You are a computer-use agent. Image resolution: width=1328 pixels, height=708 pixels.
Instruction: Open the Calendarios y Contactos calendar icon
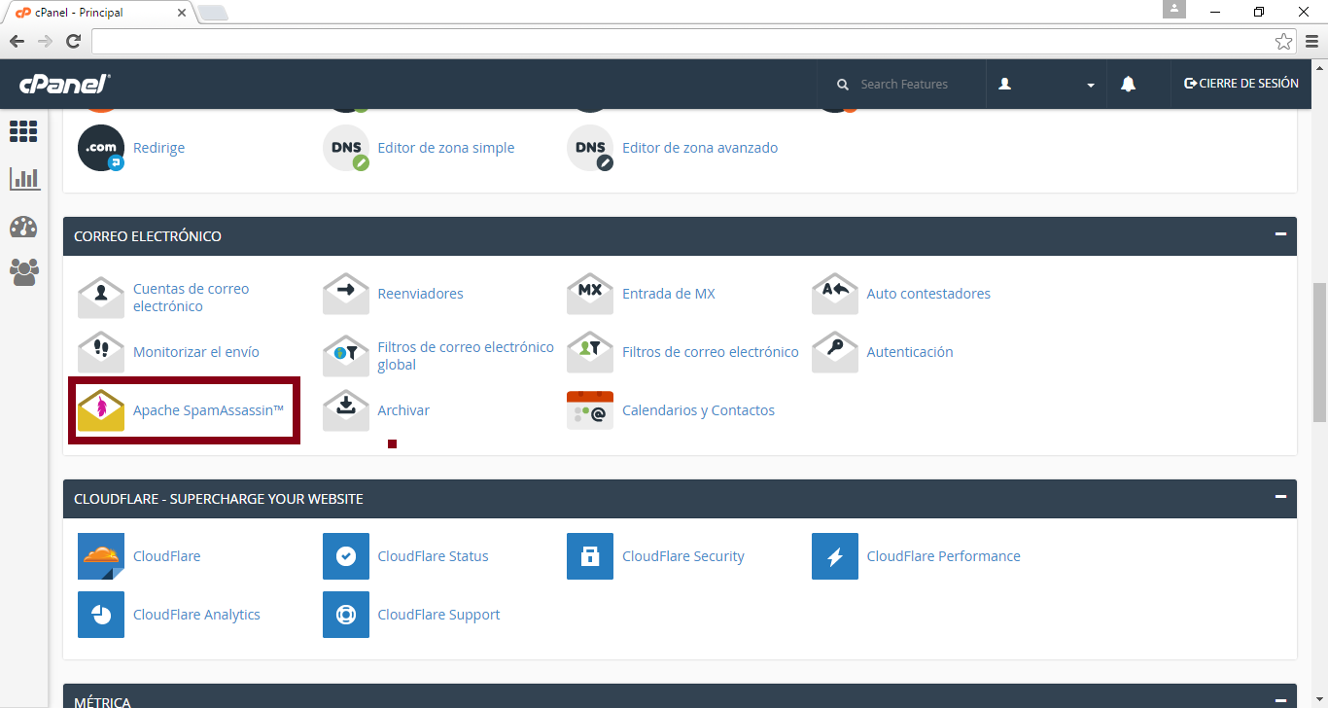tap(590, 410)
